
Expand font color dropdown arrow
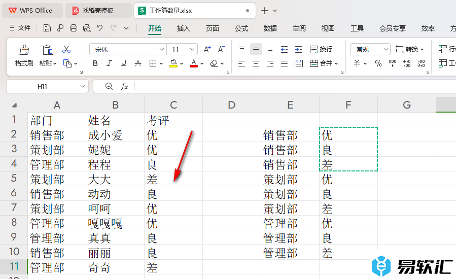(x=202, y=63)
